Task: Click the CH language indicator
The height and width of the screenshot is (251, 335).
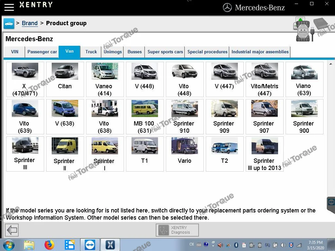Action: (x=192, y=244)
